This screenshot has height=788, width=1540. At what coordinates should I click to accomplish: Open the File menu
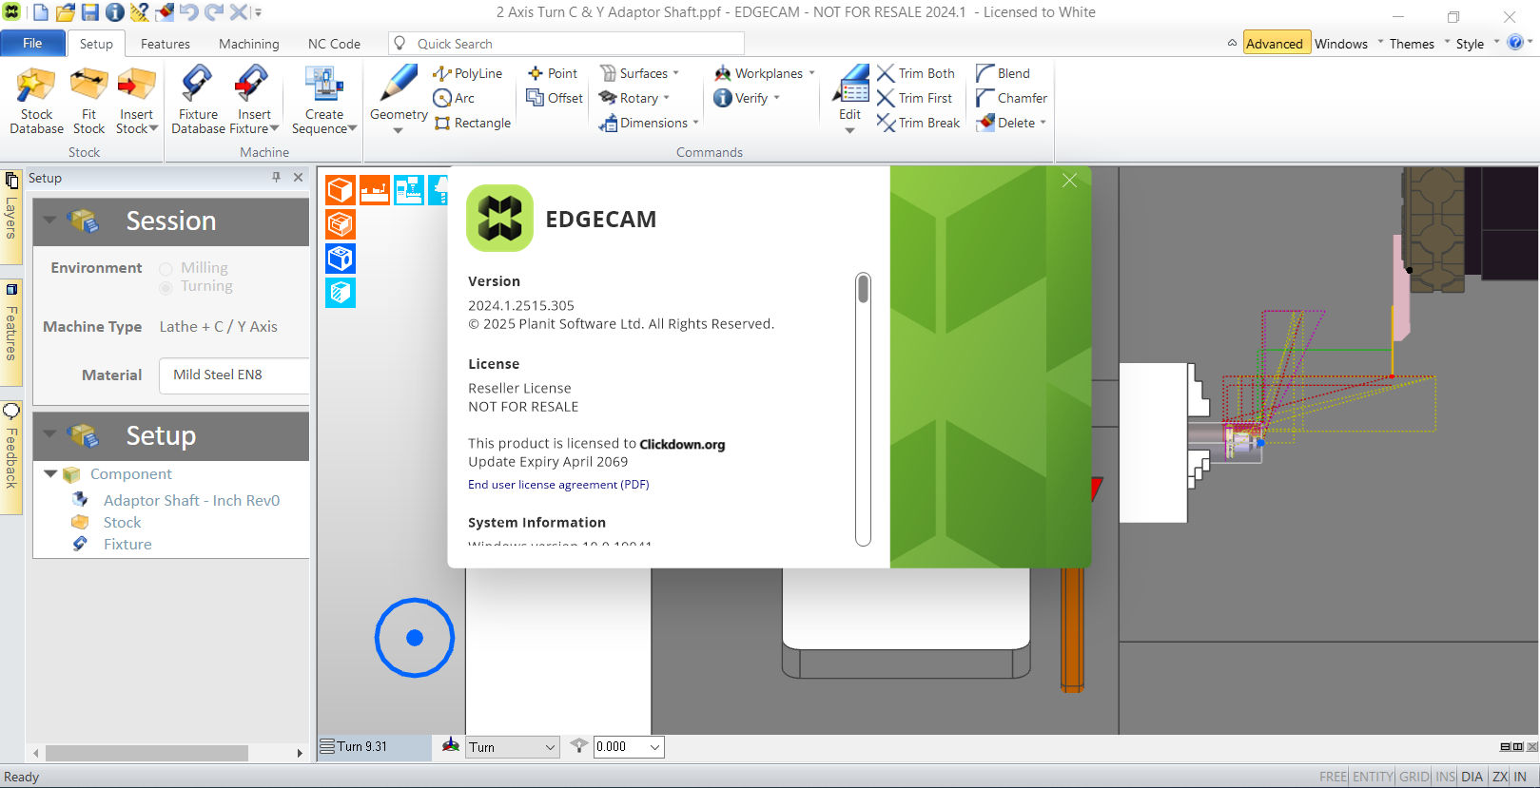point(32,44)
